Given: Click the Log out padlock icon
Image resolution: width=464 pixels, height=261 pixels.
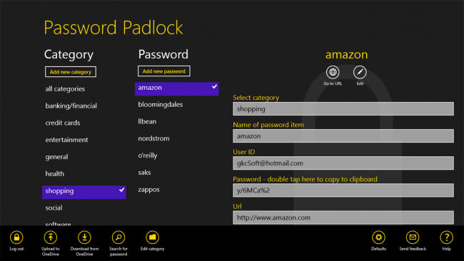Looking at the screenshot, I should coord(16,237).
